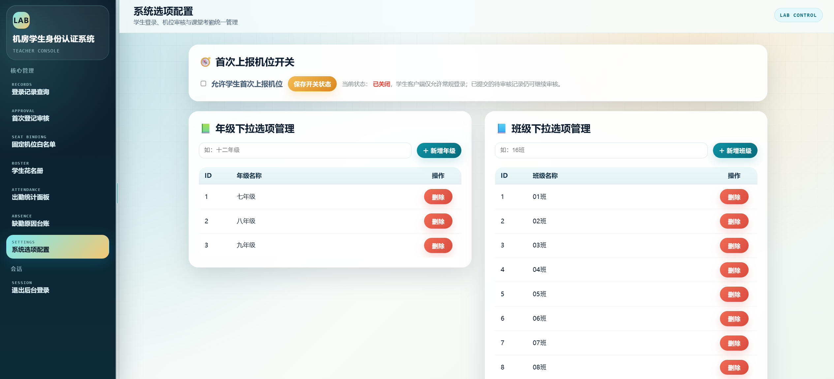
Task: Click the 八年级 cell text
Action: 246,221
